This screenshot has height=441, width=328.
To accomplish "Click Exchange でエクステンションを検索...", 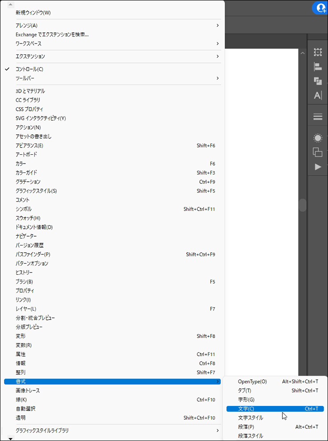I will (x=52, y=35).
